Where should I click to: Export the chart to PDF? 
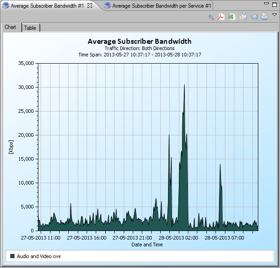221,17
